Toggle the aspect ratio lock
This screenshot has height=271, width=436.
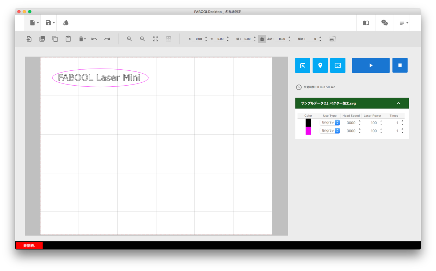pos(262,39)
